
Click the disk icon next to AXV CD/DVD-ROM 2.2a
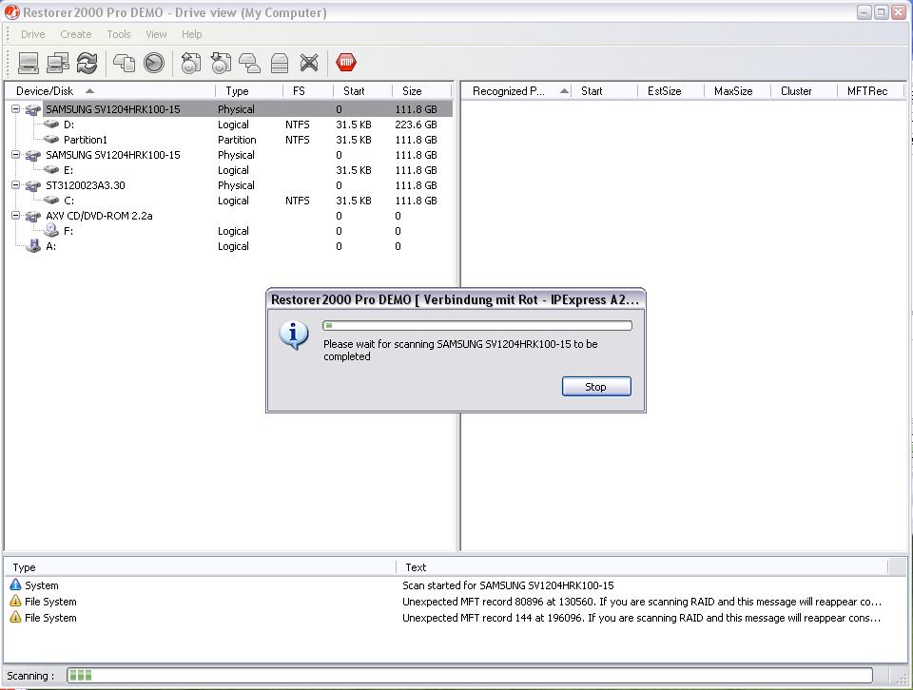[33, 216]
